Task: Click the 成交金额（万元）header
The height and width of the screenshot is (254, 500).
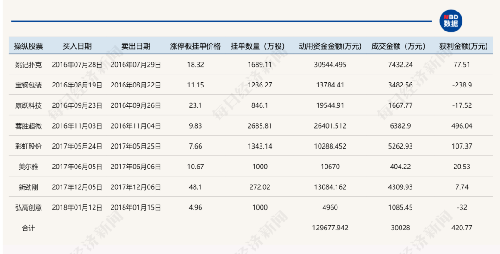Action: [x=398, y=46]
